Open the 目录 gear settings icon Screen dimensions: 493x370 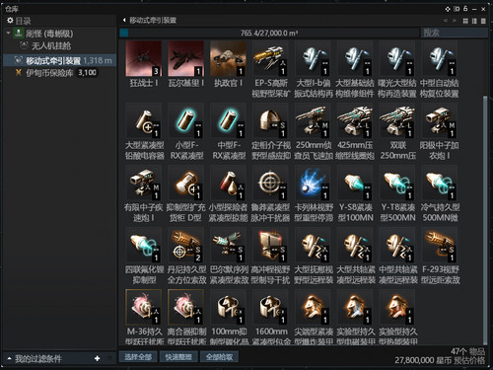click(10, 21)
